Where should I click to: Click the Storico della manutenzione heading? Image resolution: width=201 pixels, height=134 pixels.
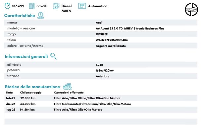(32, 87)
